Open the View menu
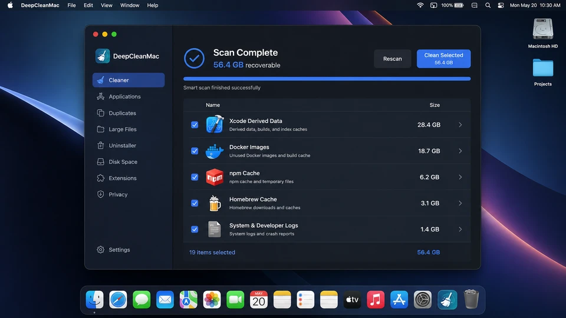 point(107,5)
